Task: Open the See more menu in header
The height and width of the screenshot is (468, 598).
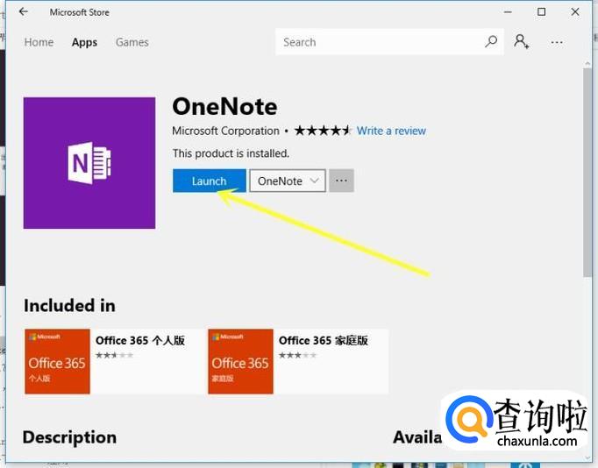Action: click(x=557, y=42)
